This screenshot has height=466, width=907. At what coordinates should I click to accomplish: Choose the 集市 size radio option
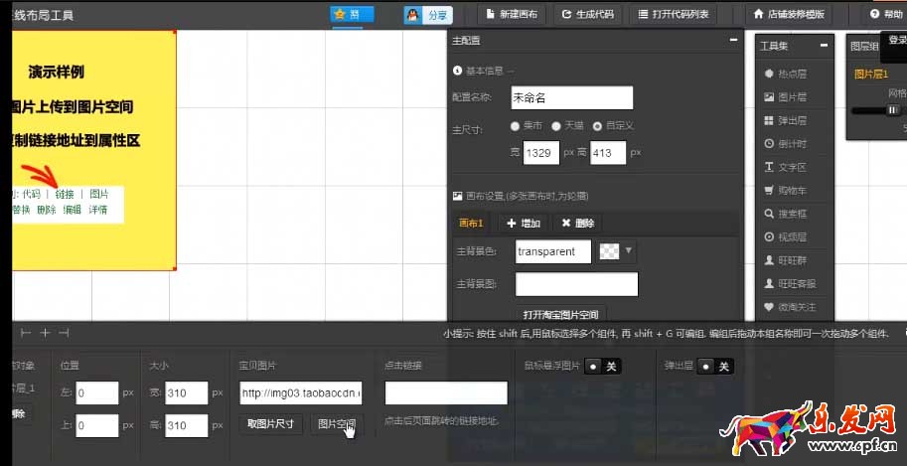[x=515, y=126]
